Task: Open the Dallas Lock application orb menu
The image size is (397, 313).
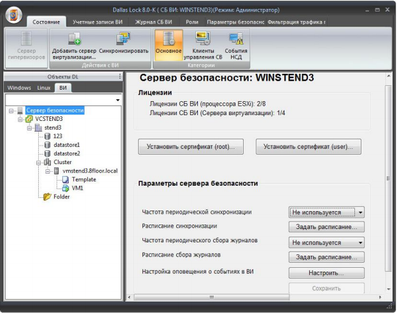Action: (13, 15)
